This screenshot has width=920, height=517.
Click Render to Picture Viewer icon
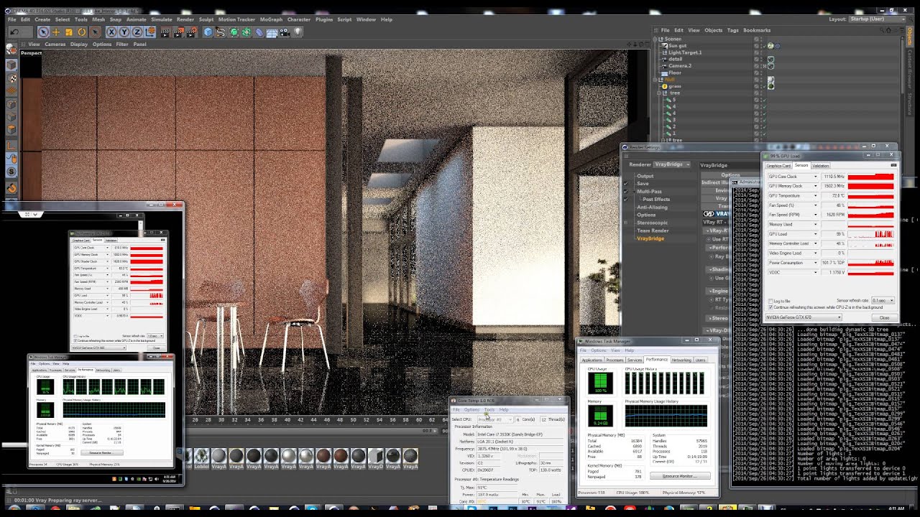click(179, 32)
